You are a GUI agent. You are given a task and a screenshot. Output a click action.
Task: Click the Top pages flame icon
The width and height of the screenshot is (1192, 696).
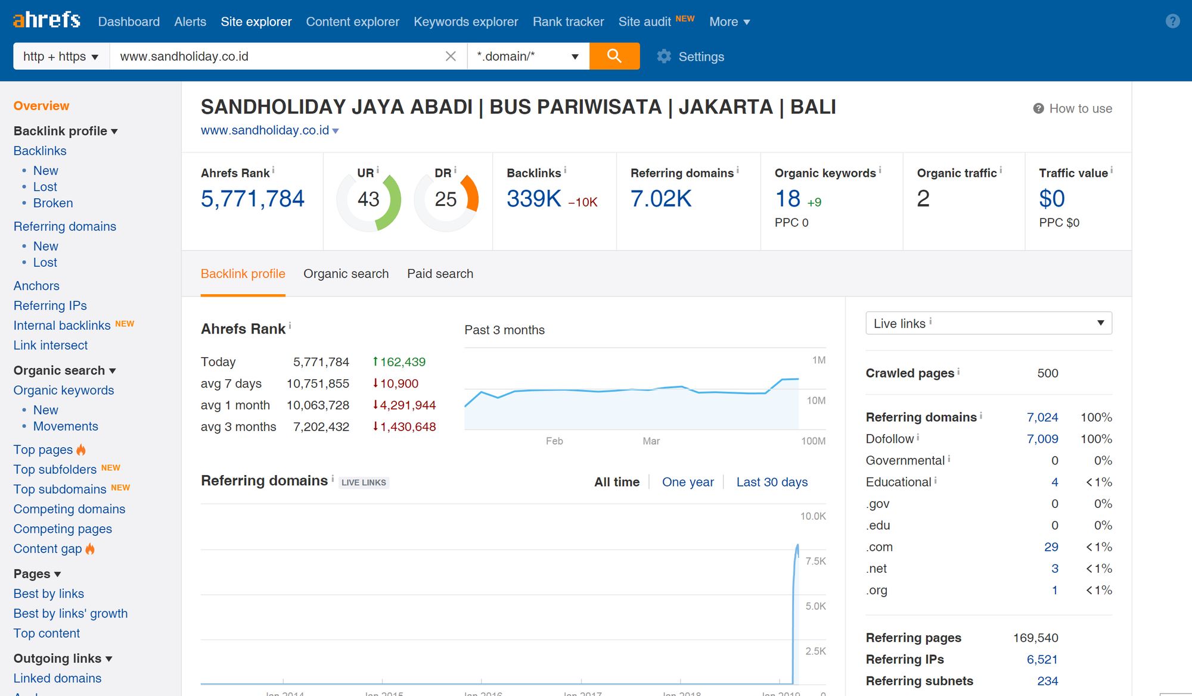(81, 450)
